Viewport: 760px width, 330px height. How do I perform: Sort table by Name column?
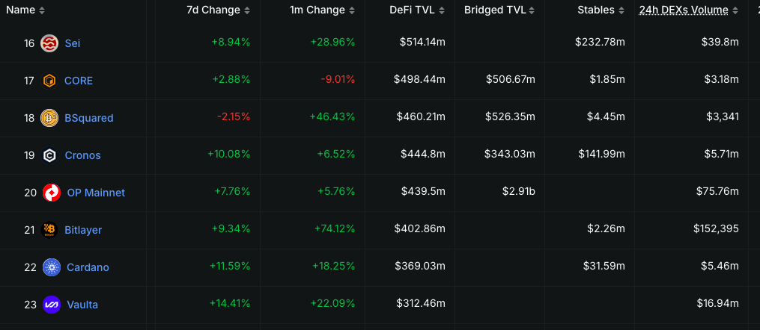(x=25, y=10)
